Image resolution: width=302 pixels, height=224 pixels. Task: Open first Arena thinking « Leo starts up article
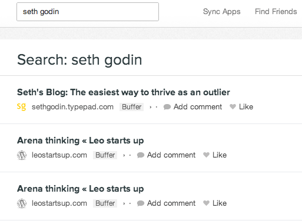[x=81, y=141]
